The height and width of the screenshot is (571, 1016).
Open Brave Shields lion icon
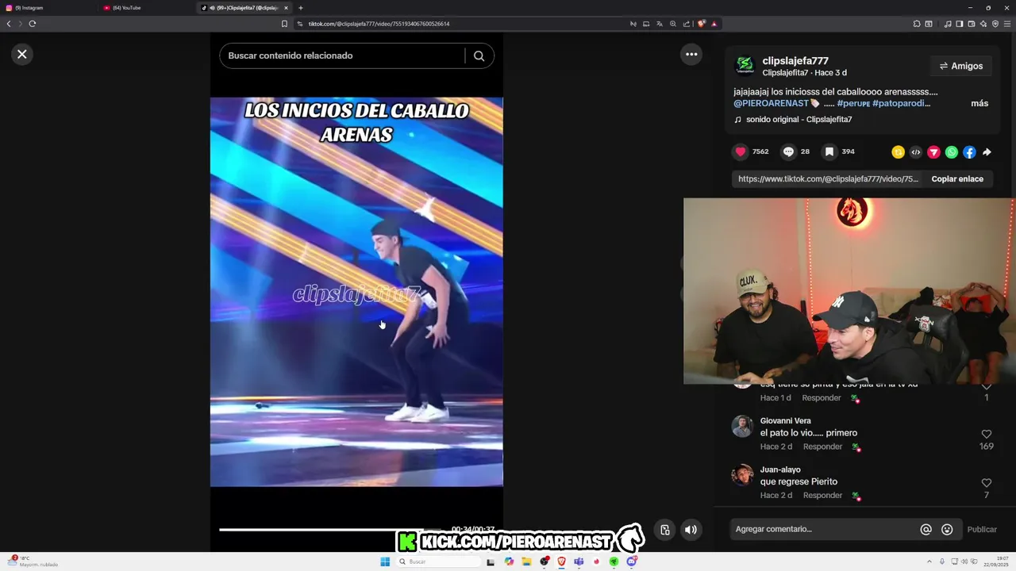point(702,24)
